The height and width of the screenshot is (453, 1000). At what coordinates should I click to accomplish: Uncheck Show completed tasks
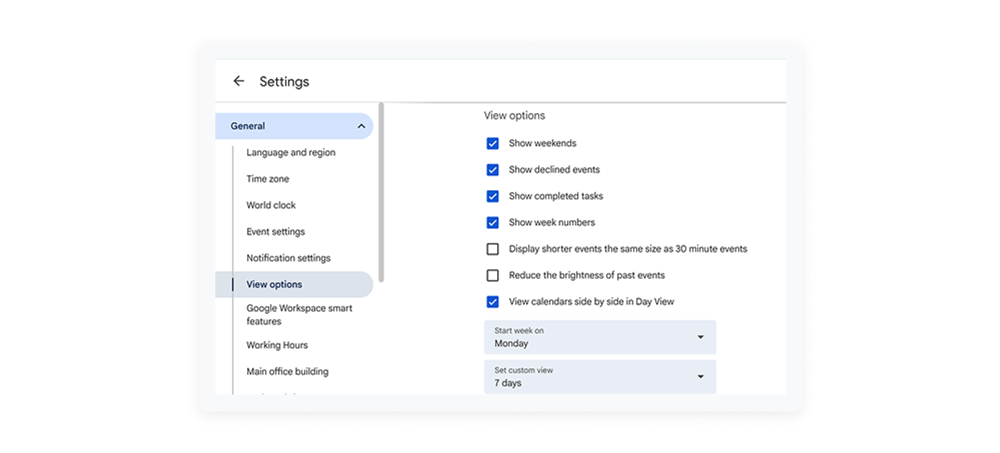tap(493, 196)
